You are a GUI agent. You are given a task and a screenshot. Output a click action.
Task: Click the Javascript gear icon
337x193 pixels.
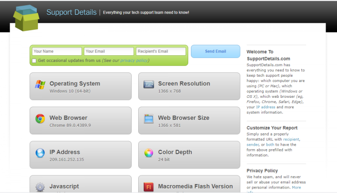(40, 186)
